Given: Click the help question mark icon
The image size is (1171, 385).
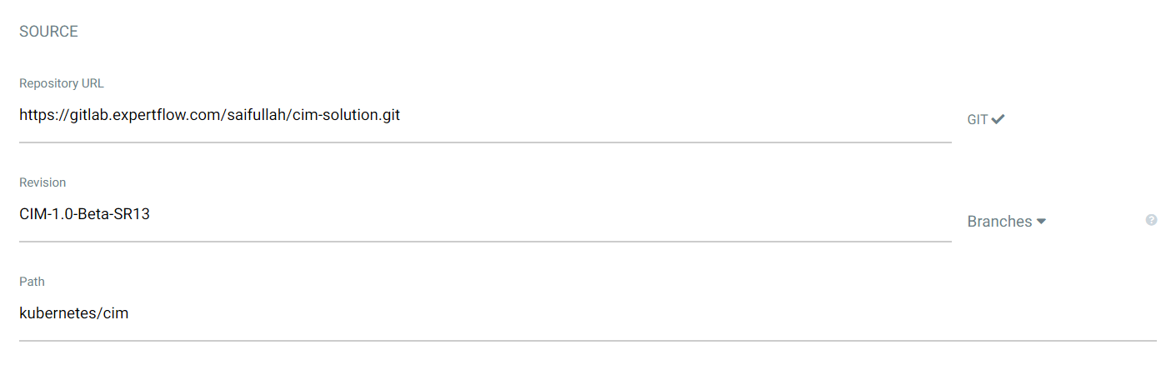Looking at the screenshot, I should (1151, 220).
